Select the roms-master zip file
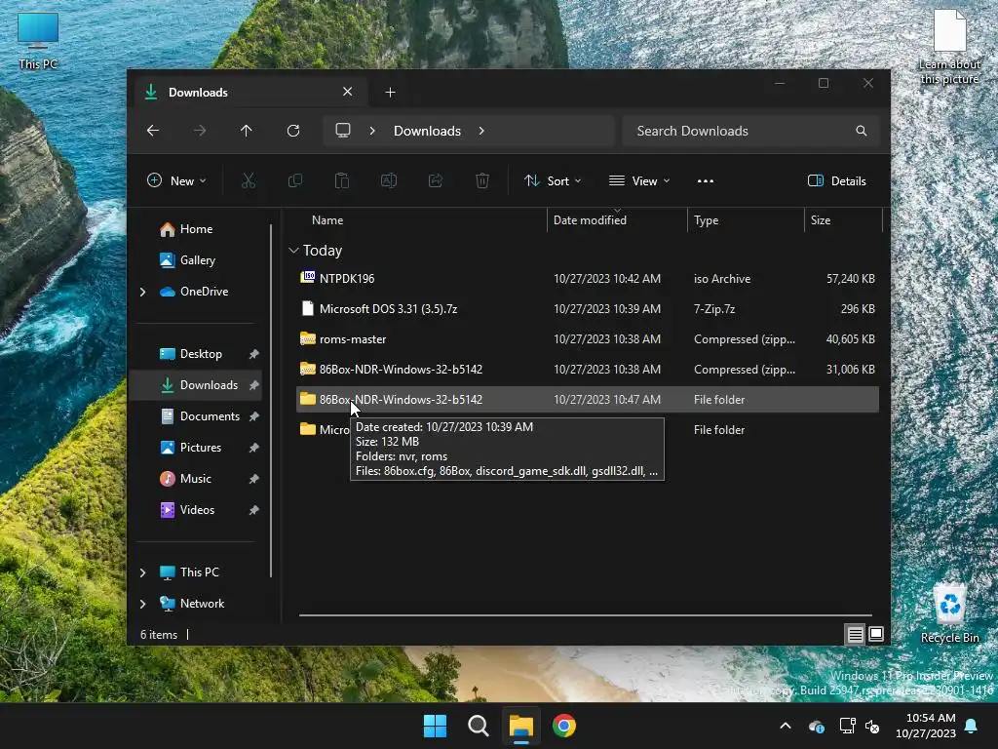The image size is (998, 749). [x=588, y=338]
